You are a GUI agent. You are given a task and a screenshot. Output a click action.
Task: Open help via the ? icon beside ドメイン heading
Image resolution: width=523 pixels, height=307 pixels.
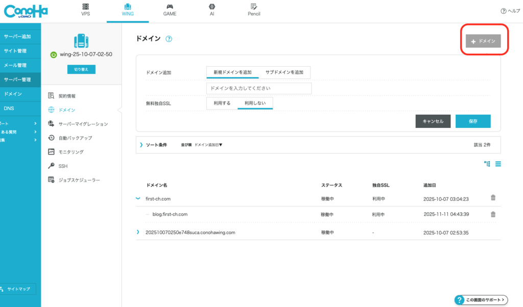(x=169, y=38)
